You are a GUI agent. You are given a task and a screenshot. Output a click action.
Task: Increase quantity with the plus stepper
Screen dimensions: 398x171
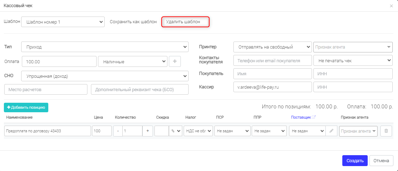click(x=148, y=131)
